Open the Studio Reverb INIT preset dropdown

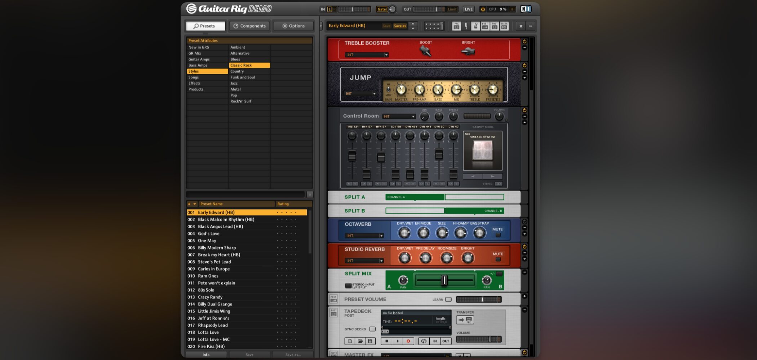(364, 261)
